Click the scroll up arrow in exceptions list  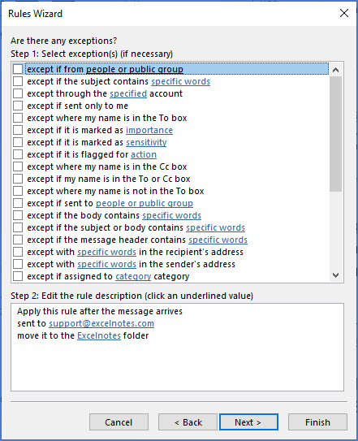[335, 70]
